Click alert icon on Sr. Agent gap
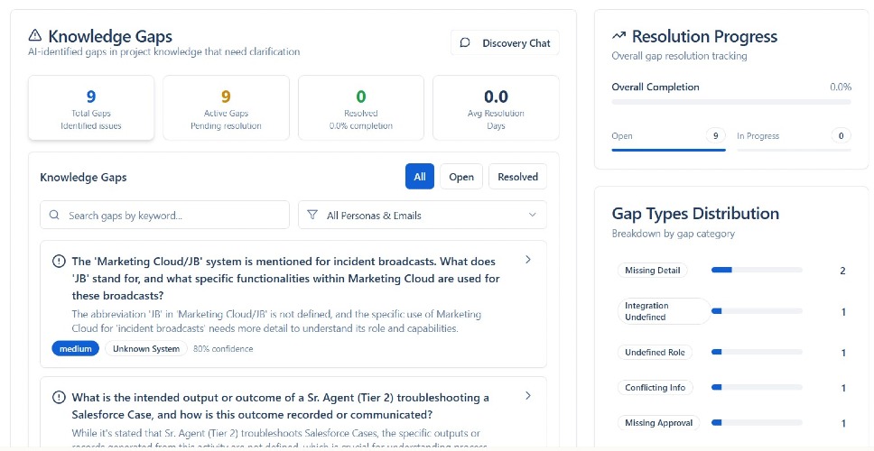Screen dimensions: 874x451 click(59, 398)
